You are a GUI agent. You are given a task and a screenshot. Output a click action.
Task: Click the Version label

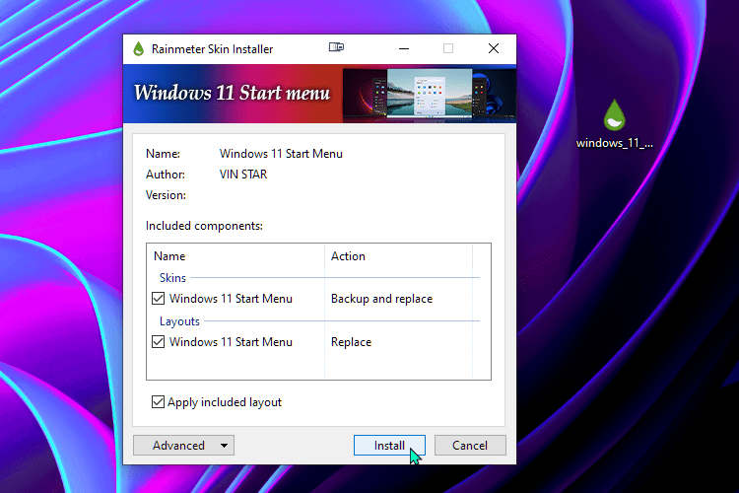pyautogui.click(x=166, y=195)
